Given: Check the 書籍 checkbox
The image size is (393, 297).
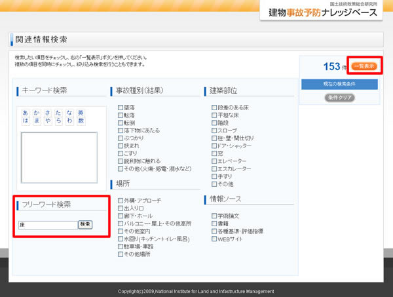Looking at the screenshot, I should (x=214, y=224).
